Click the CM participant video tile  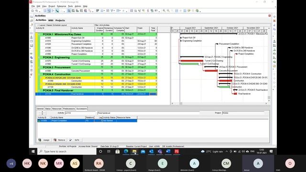coord(226,163)
